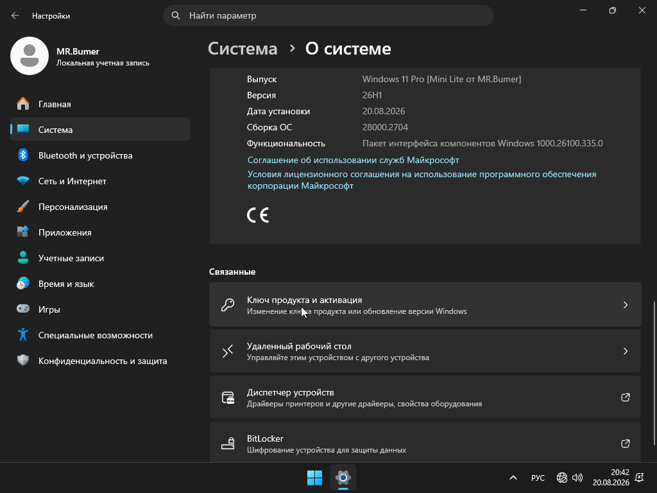
Task: Click the accessibility figure icon
Action: point(23,334)
